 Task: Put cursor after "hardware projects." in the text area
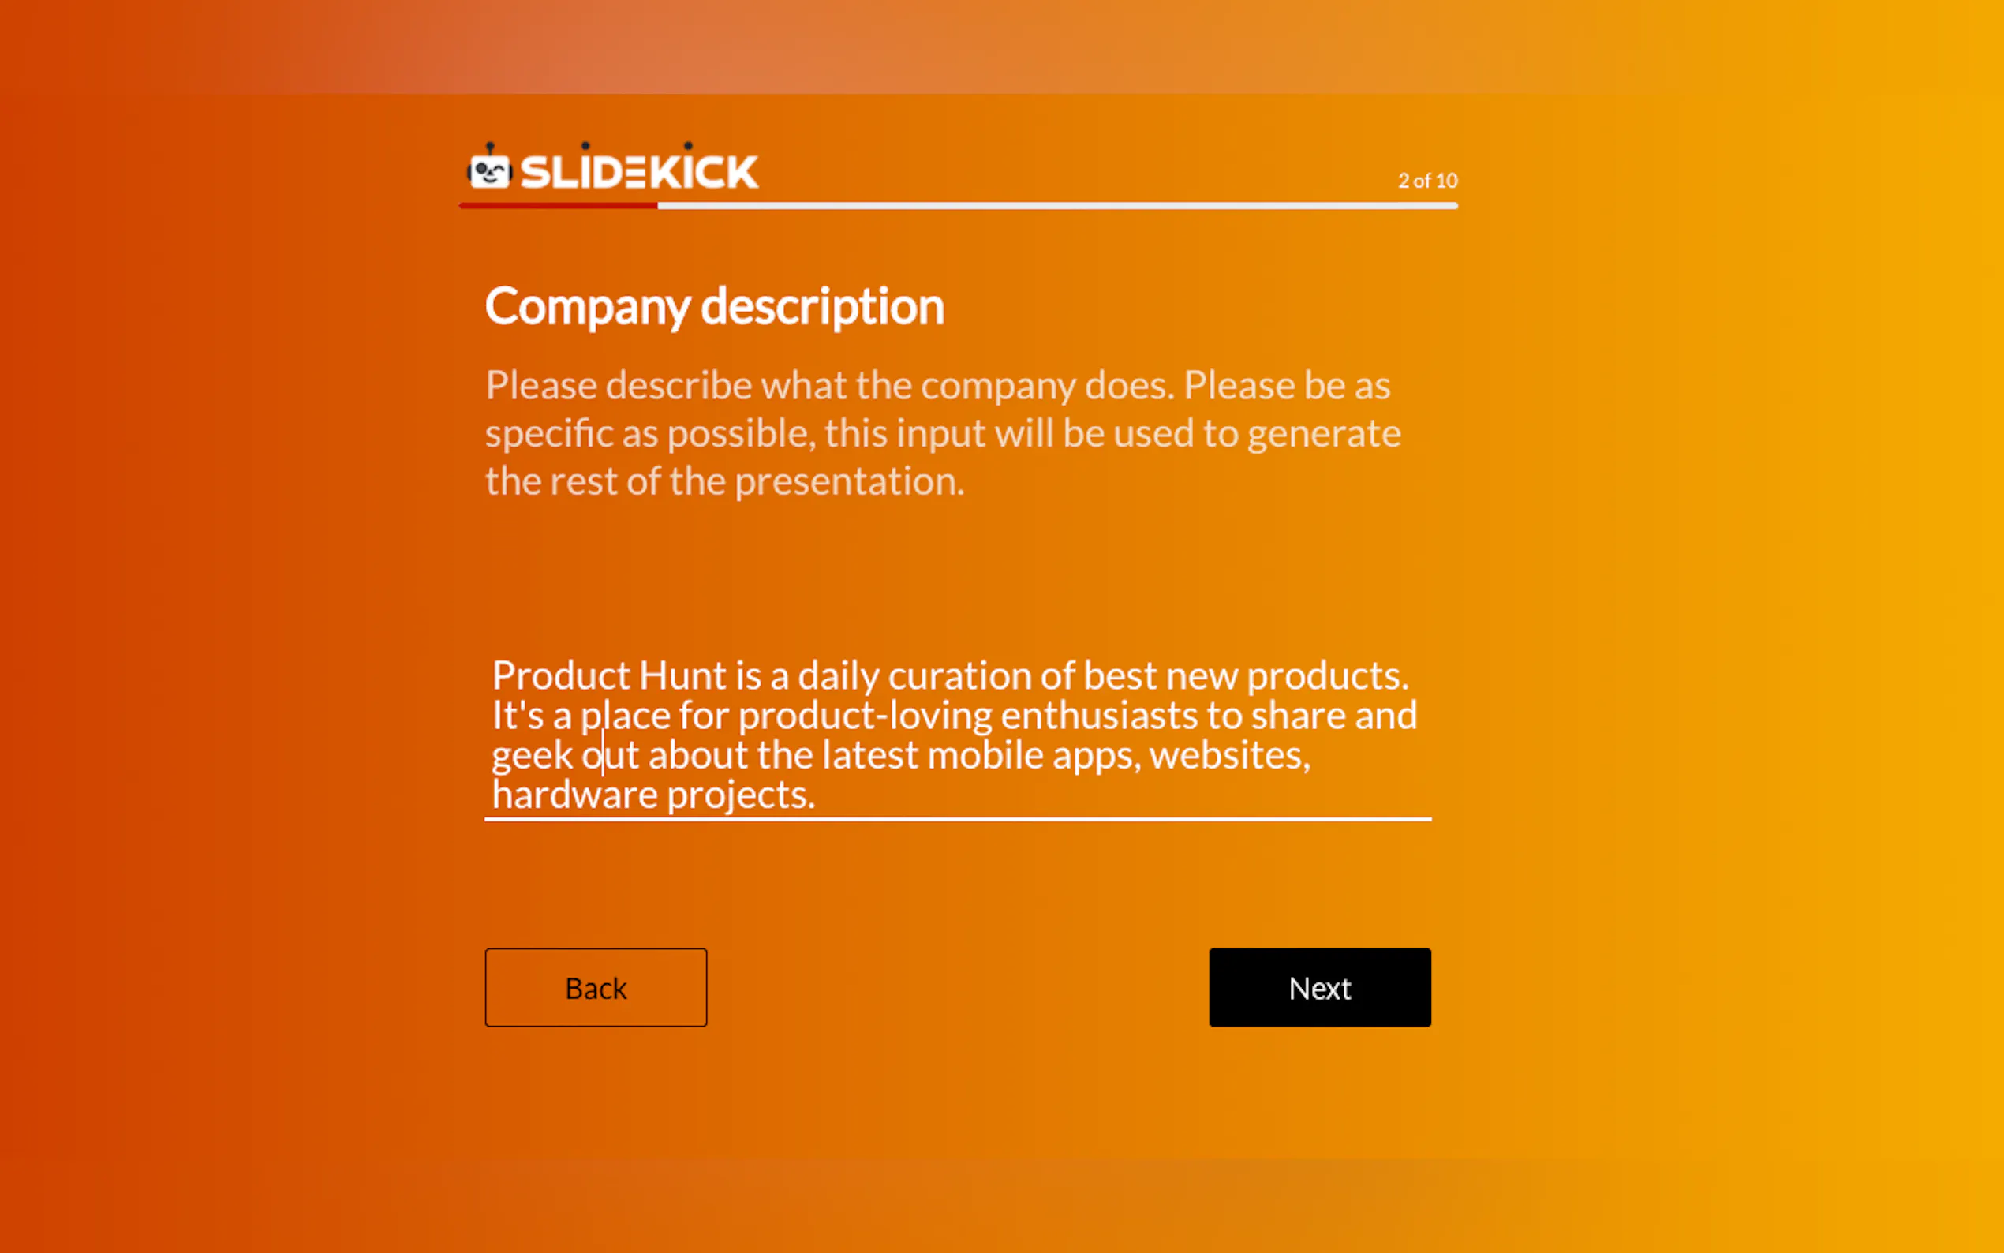tap(817, 795)
